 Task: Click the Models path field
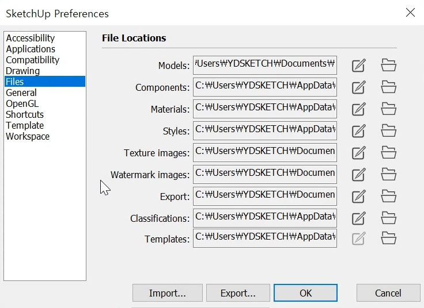[265, 65]
